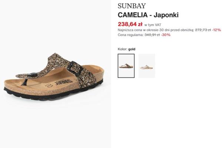Click the CAMELIA - Japonki product title
Viewport: 222px width, 148px height.
(148, 15)
